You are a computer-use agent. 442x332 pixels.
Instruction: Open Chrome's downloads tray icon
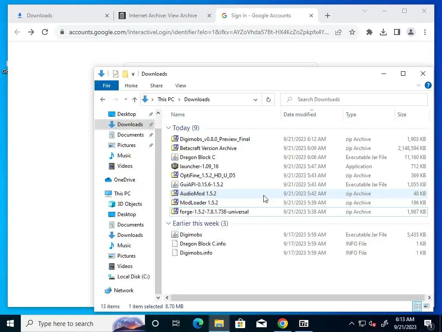pos(383,32)
